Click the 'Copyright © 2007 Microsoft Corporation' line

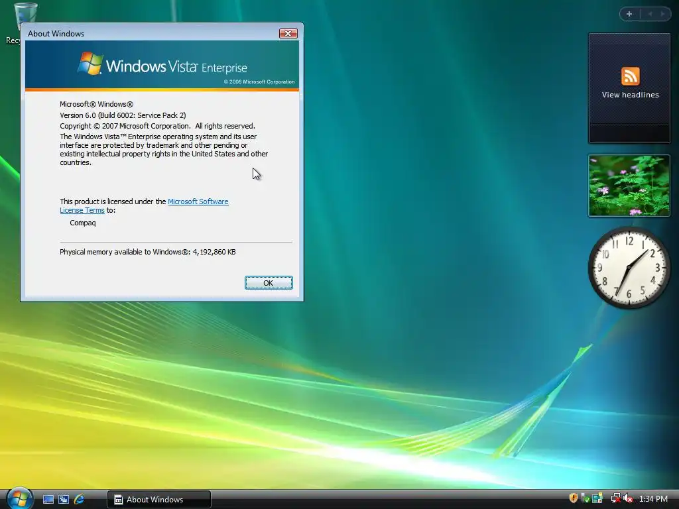(158, 126)
